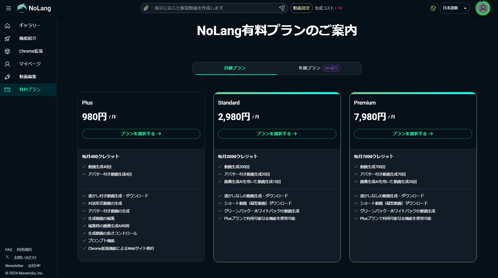The width and height of the screenshot is (498, 278).
Task: Click the send arrow icon next to the prompt field
Action: pyautogui.click(x=282, y=8)
